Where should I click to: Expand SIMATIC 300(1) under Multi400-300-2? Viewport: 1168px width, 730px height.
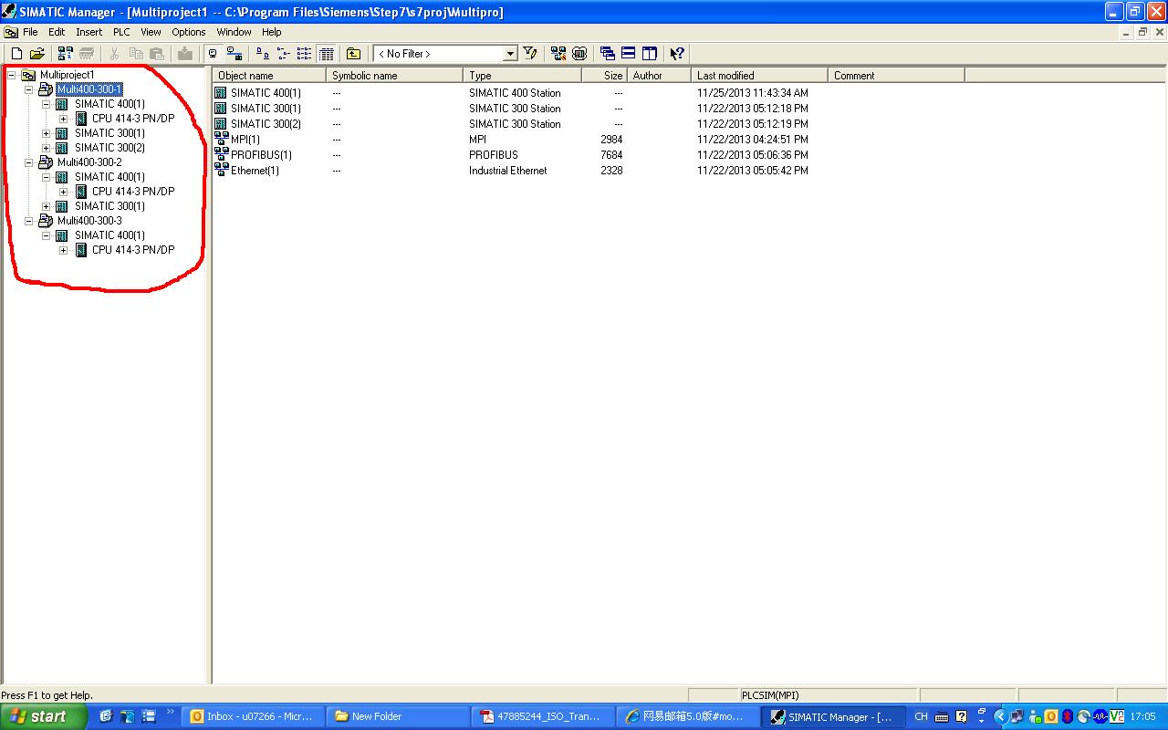46,206
